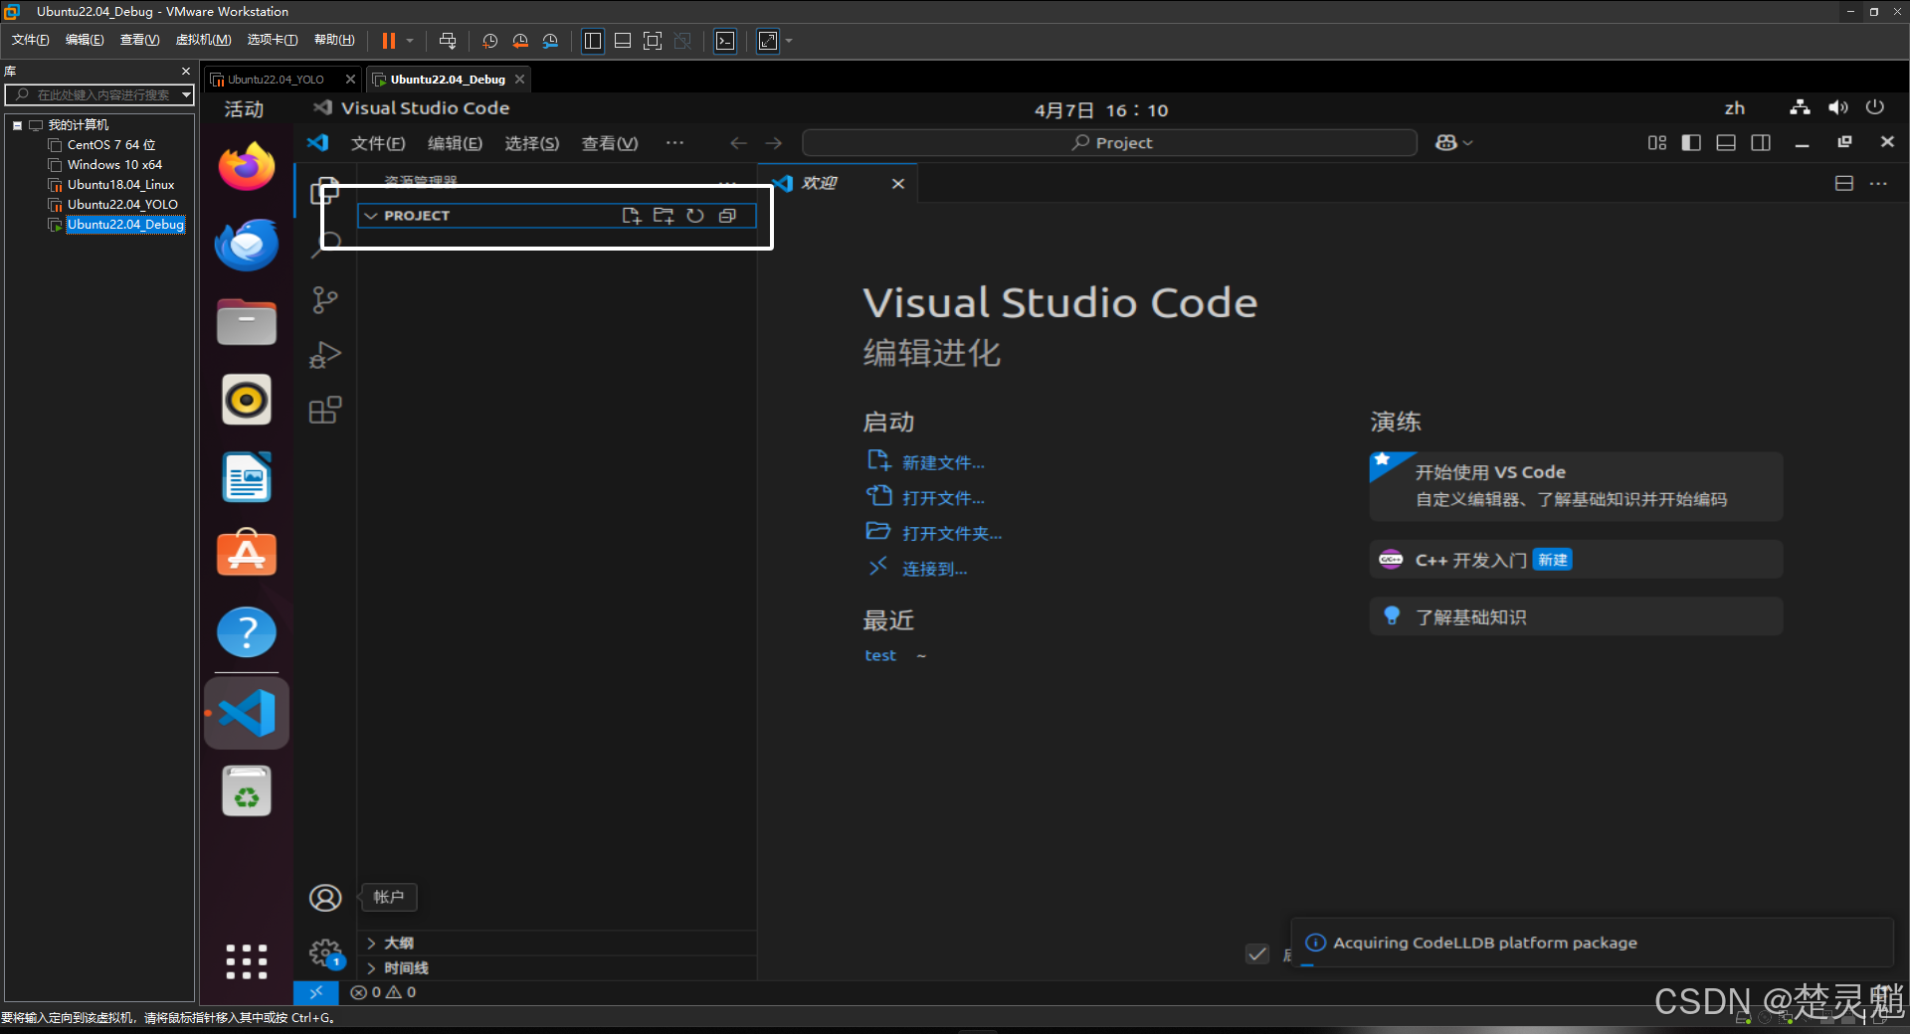The image size is (1910, 1034).
Task: Open Files from the Ubuntu dock
Action: pos(247,322)
